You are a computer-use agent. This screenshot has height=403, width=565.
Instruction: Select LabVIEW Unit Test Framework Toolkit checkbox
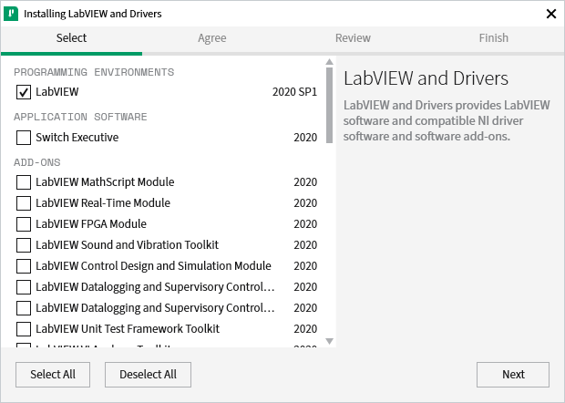tap(24, 329)
